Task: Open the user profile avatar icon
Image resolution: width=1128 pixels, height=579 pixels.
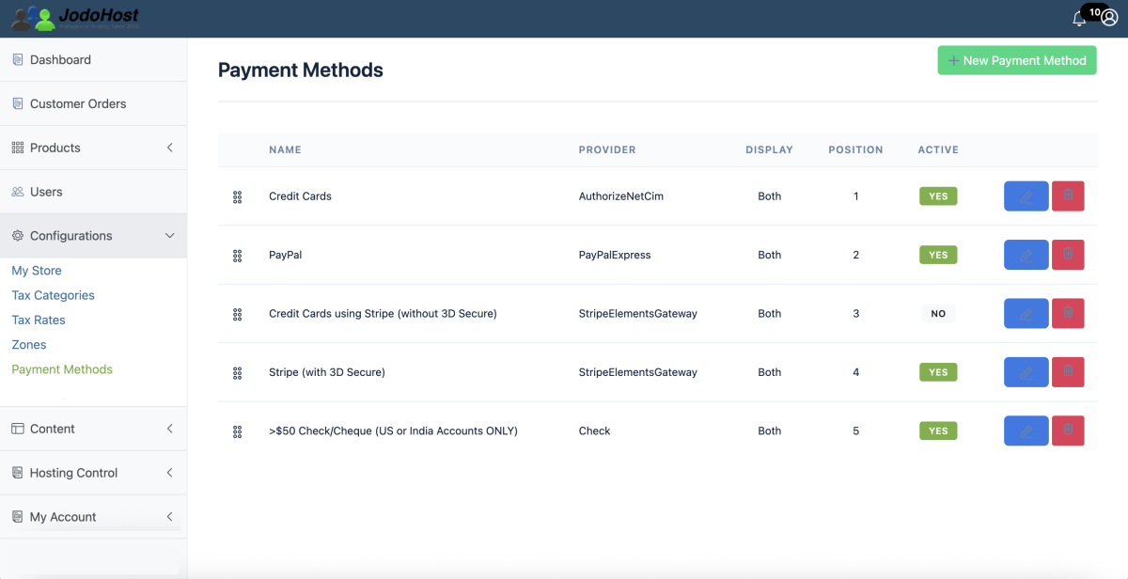Action: click(1109, 18)
